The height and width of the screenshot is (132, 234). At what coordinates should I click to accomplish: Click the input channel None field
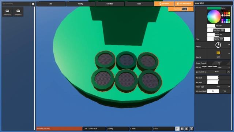pyautogui.click(x=217, y=72)
